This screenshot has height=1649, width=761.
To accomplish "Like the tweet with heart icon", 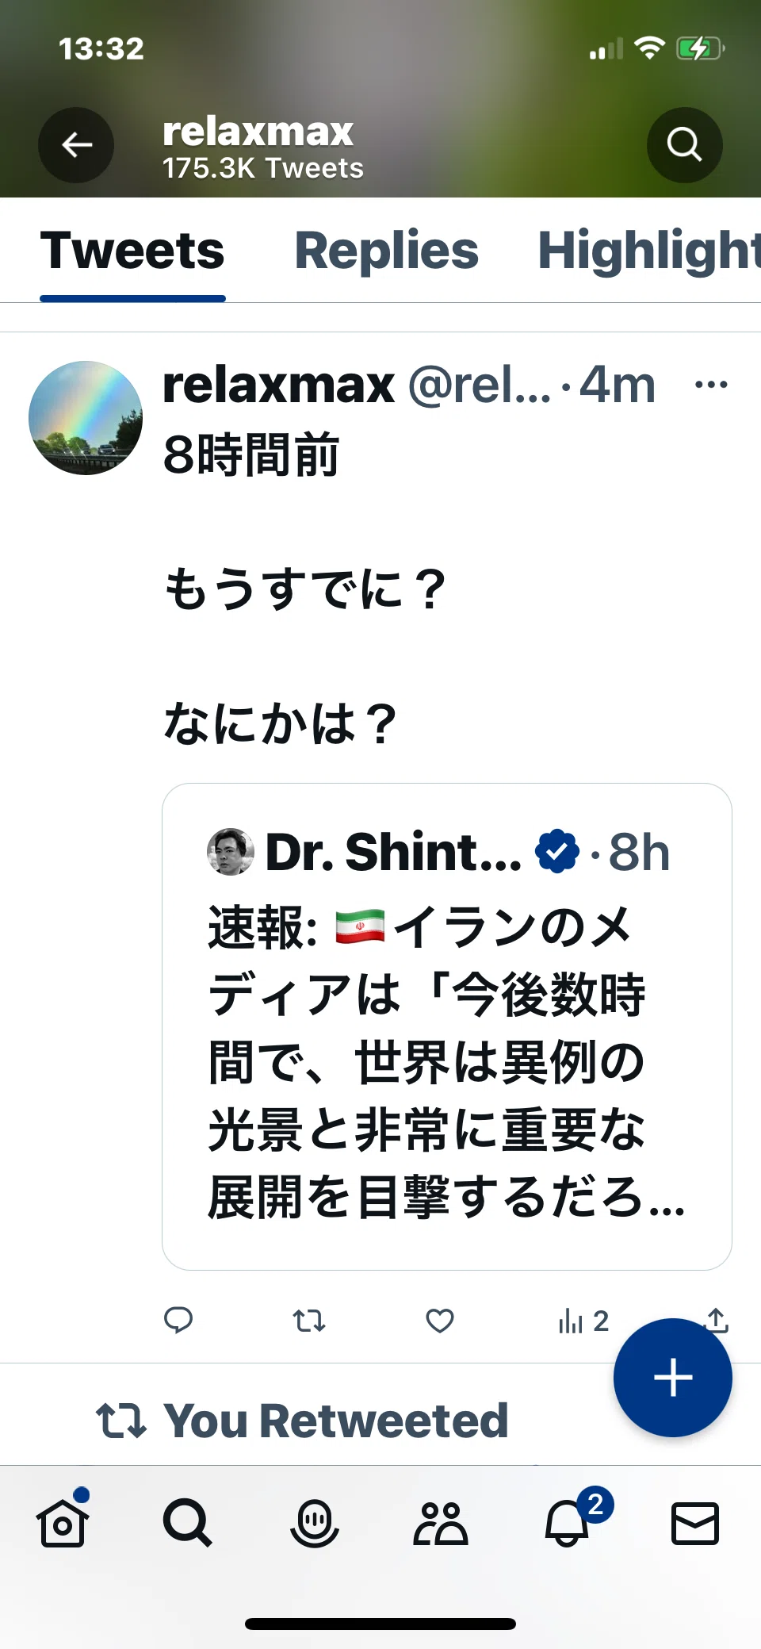I will click(440, 1321).
